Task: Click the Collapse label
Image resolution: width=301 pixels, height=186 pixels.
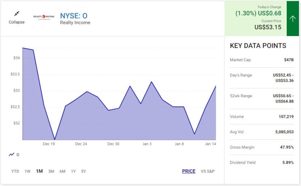Action: pyautogui.click(x=17, y=22)
